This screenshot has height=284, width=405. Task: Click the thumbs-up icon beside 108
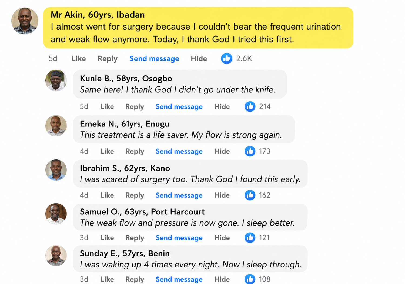coord(250,279)
